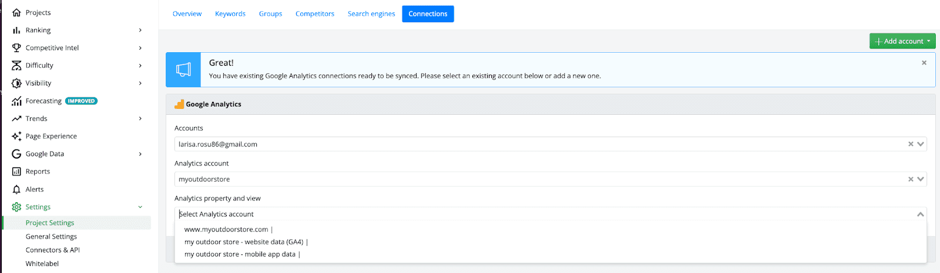This screenshot has height=273, width=940.
Task: Click the Projects home icon
Action: point(16,12)
